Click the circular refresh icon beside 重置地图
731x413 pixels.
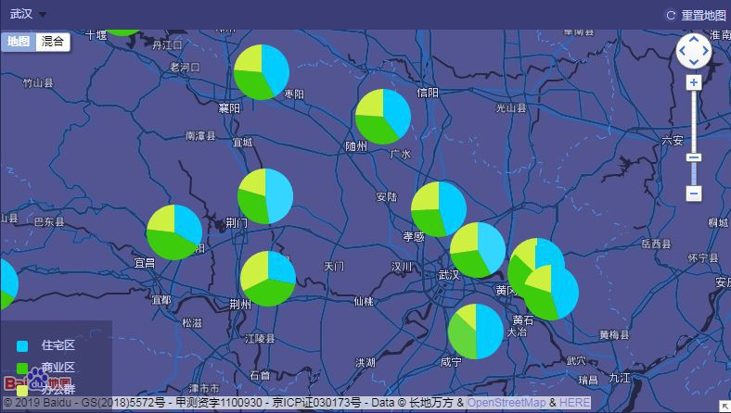coord(671,16)
